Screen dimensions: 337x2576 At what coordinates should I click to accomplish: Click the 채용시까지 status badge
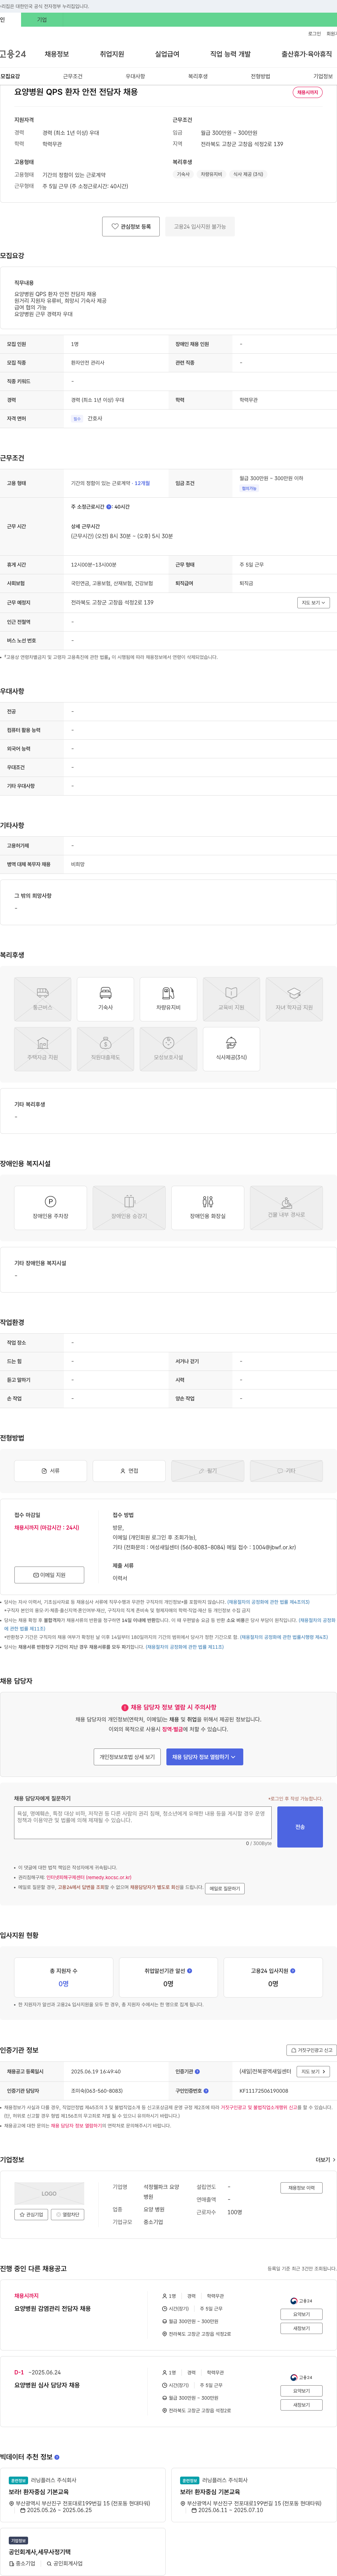pos(308,92)
